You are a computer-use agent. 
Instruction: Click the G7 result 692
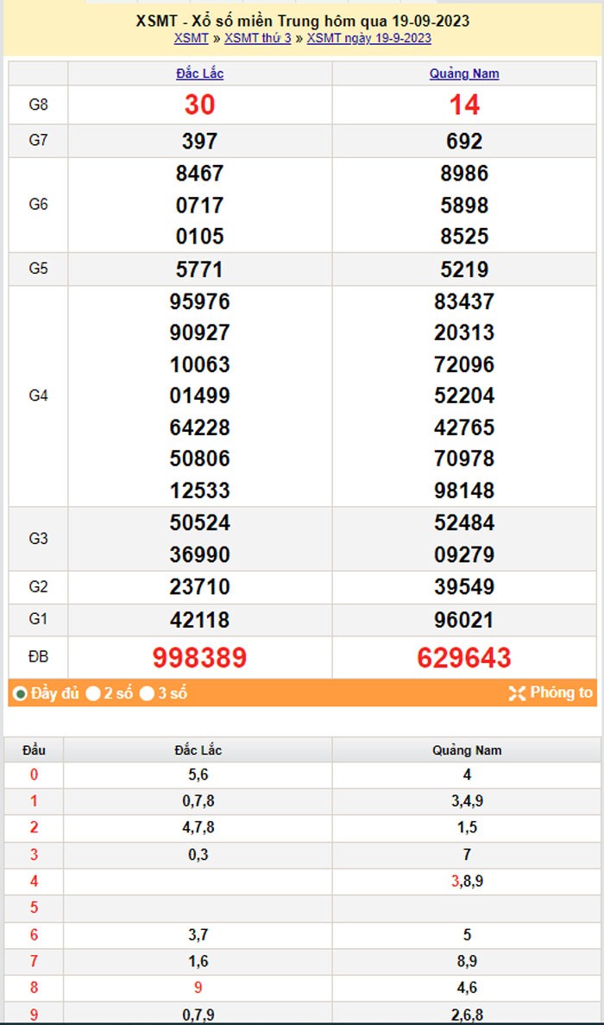pos(464,142)
